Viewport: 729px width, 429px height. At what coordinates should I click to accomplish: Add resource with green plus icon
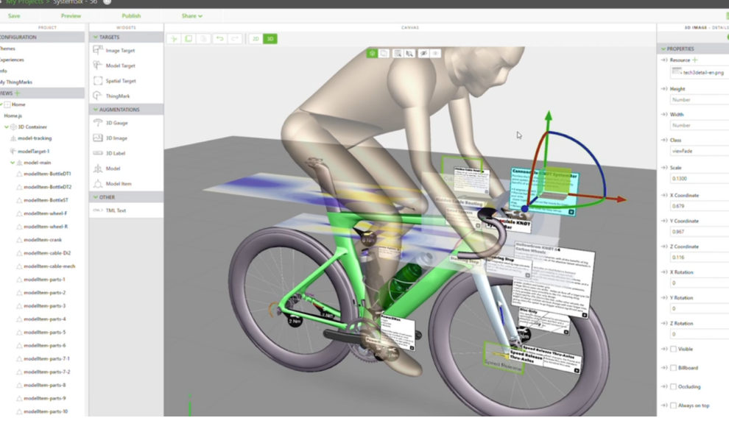[695, 60]
